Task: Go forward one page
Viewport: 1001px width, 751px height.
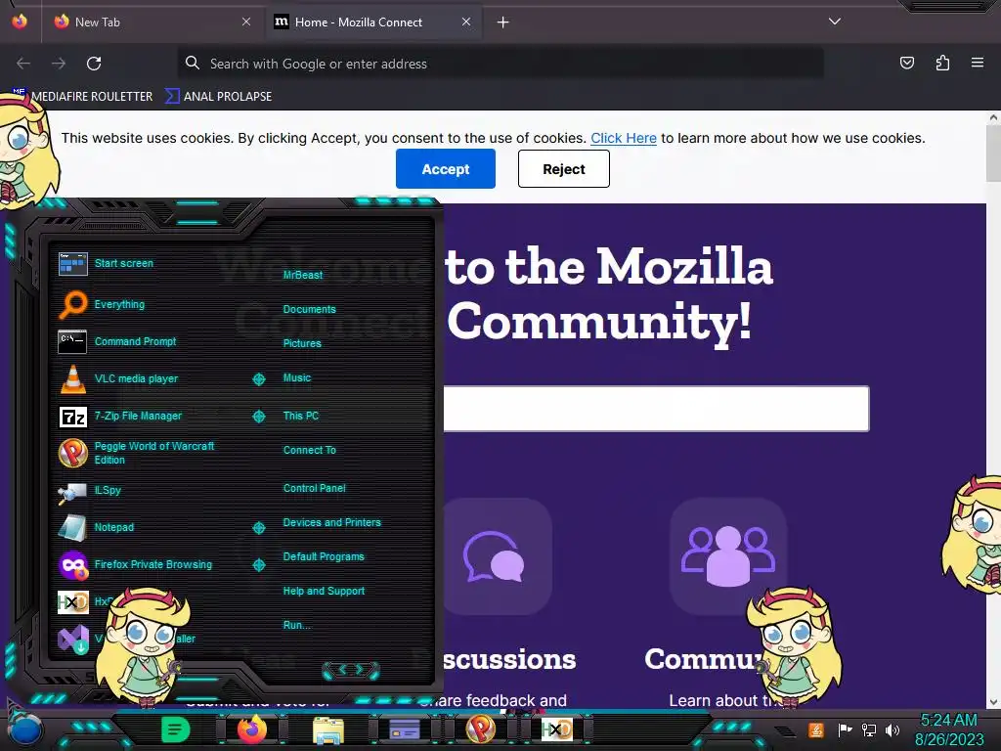Action: (x=59, y=64)
